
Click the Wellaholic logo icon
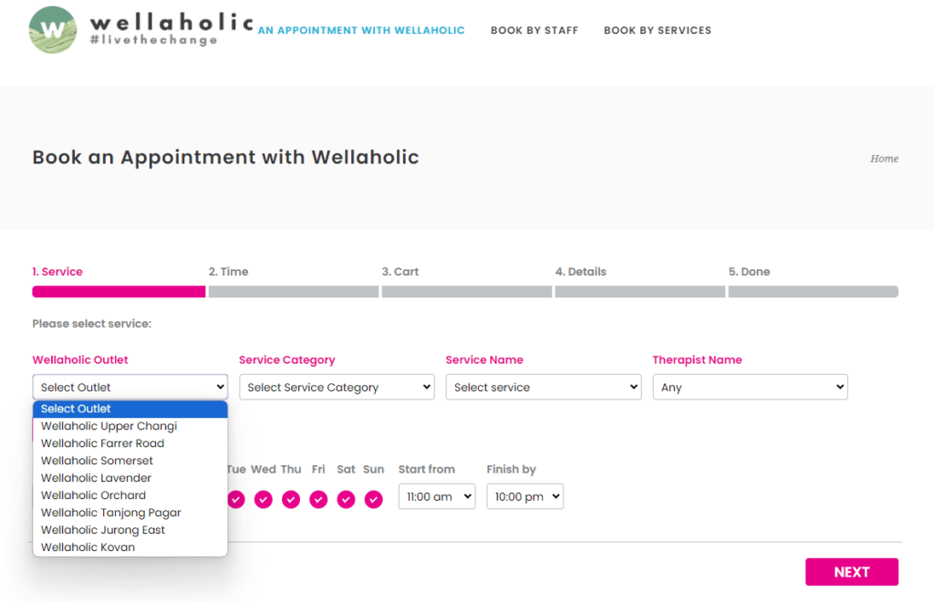coord(54,29)
